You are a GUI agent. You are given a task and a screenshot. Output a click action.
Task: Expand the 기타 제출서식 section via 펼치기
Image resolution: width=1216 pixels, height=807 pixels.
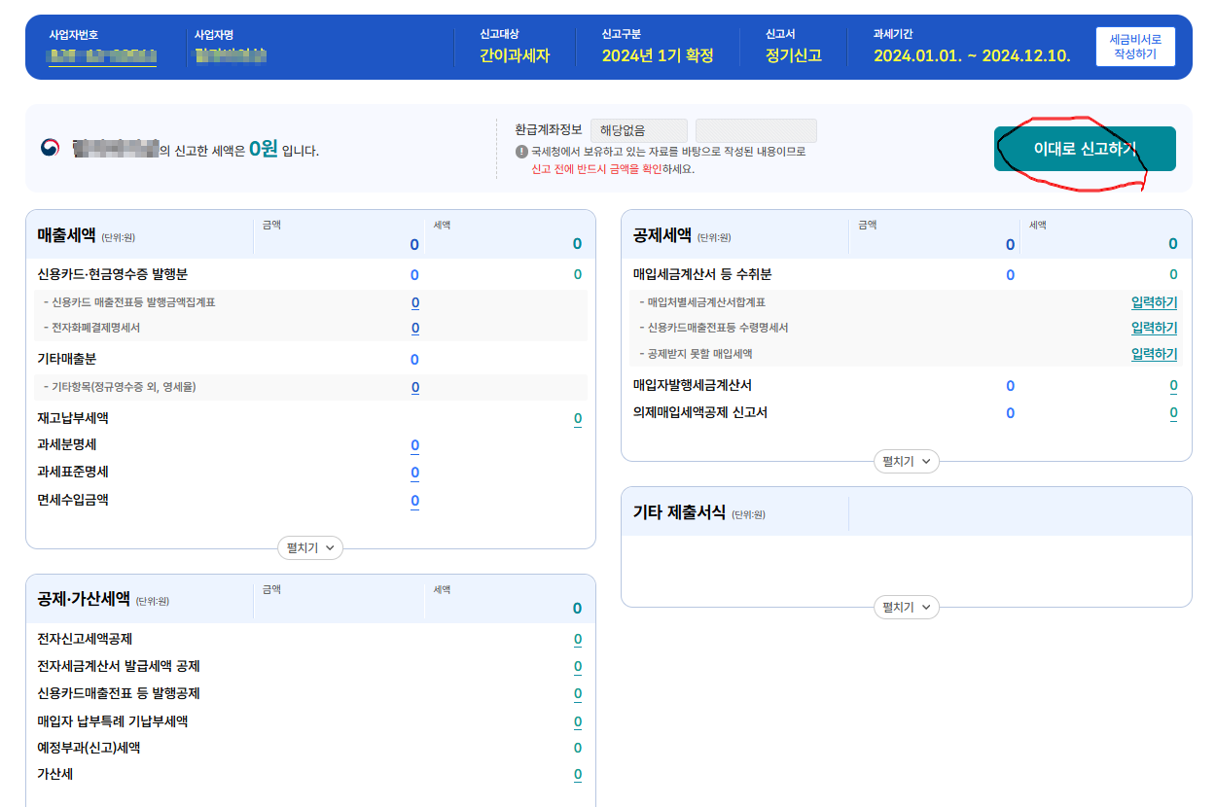(x=906, y=608)
